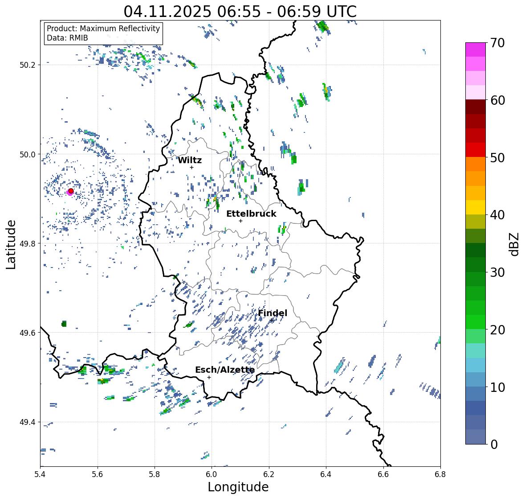Click the Ettelbruck cross marker

pyautogui.click(x=240, y=221)
